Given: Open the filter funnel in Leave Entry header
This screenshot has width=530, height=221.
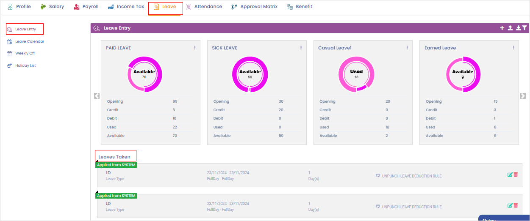Looking at the screenshot, I should [524, 28].
